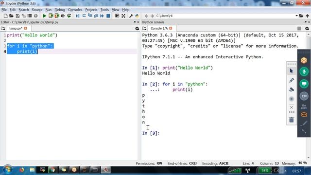Screen dimensions: 311x175
Task: Open file using folder toolbar icon
Action: point(11,16)
